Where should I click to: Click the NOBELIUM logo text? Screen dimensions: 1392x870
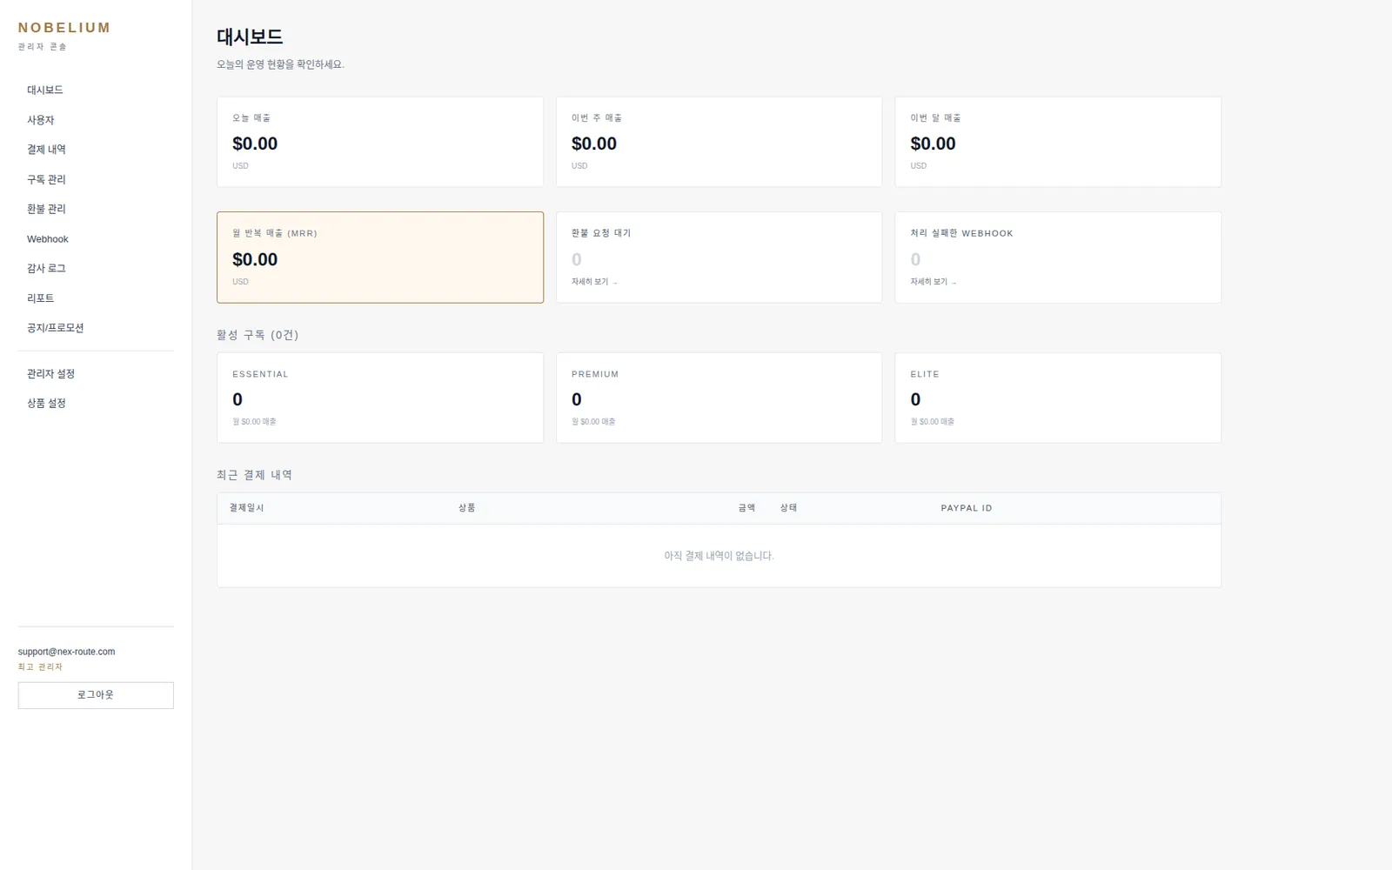[x=64, y=28]
